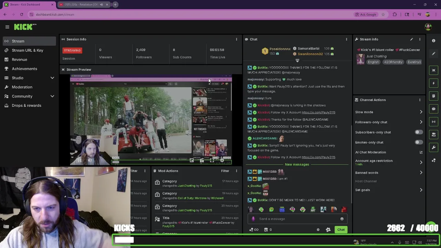The height and width of the screenshot is (248, 441).
Task: Open Chat panel three-dot menu
Action: (x=346, y=39)
